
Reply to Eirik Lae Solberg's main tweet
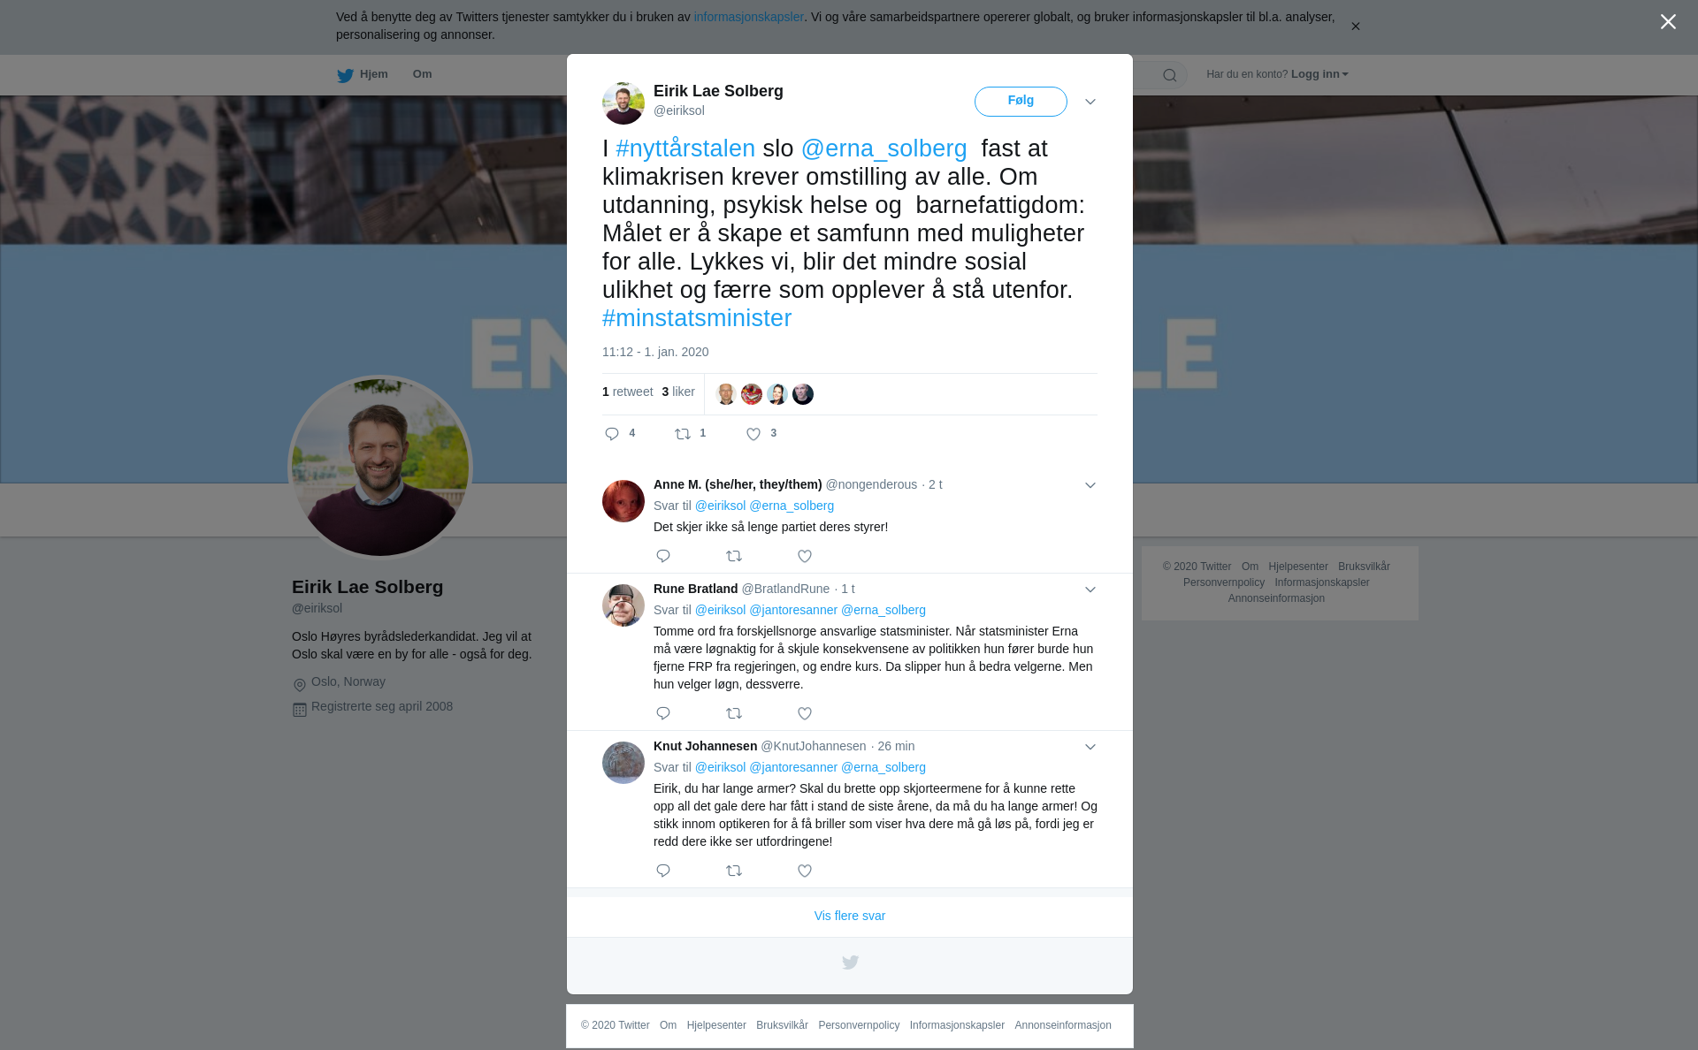(x=612, y=434)
